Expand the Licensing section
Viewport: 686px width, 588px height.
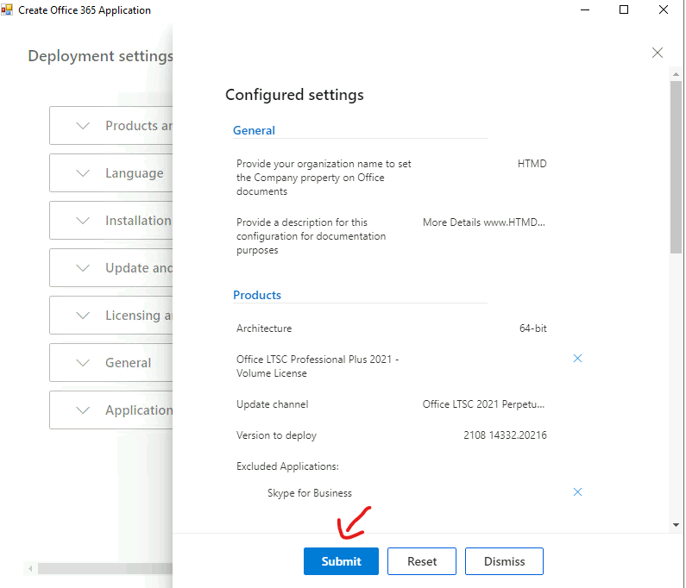[x=111, y=316]
